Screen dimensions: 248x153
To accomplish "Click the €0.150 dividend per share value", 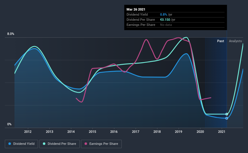I will pos(165,20).
